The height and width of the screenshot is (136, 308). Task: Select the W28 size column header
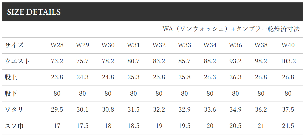57,45
